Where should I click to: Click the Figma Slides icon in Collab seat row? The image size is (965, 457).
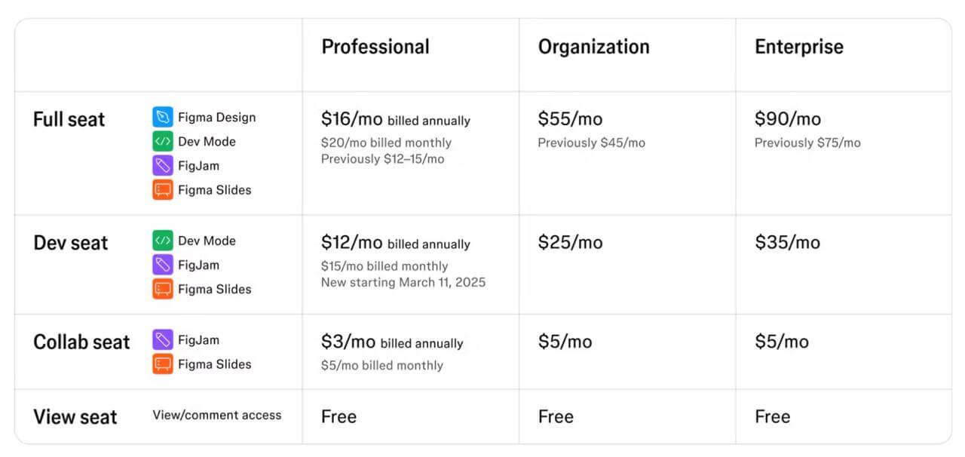[163, 364]
